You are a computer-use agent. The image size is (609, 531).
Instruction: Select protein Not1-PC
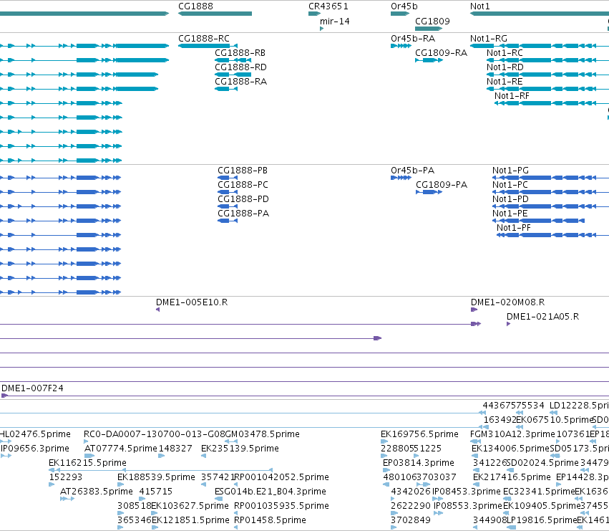tap(551, 192)
